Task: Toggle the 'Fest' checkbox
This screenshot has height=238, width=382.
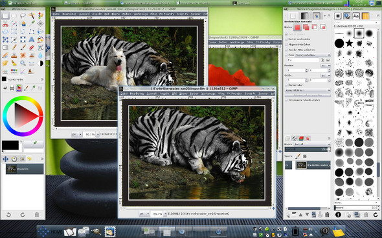Action: click(x=286, y=55)
